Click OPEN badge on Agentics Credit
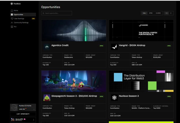 pos(101,46)
